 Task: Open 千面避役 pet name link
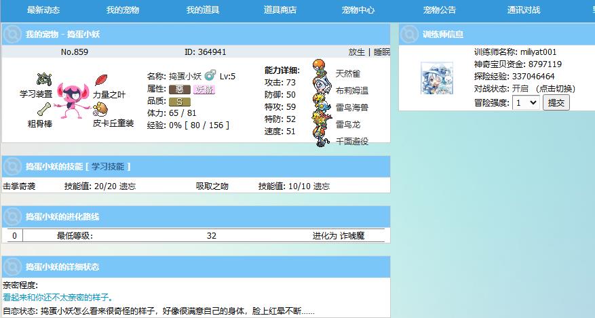point(352,142)
